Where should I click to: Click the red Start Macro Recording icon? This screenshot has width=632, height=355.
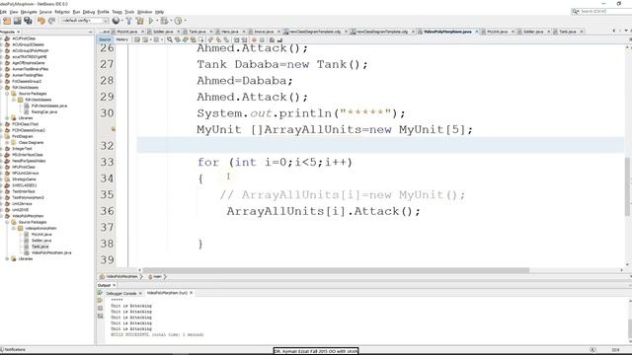(x=254, y=39)
